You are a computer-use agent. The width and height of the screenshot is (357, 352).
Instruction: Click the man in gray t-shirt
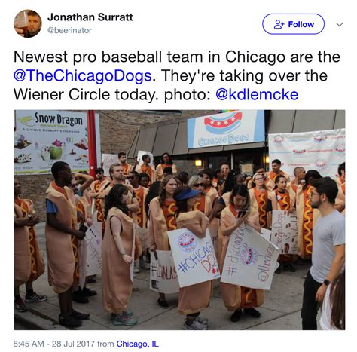point(322,253)
